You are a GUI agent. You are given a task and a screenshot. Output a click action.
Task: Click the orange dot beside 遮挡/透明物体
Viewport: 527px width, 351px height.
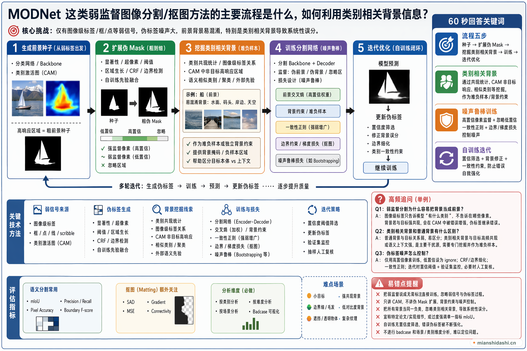click(309, 318)
